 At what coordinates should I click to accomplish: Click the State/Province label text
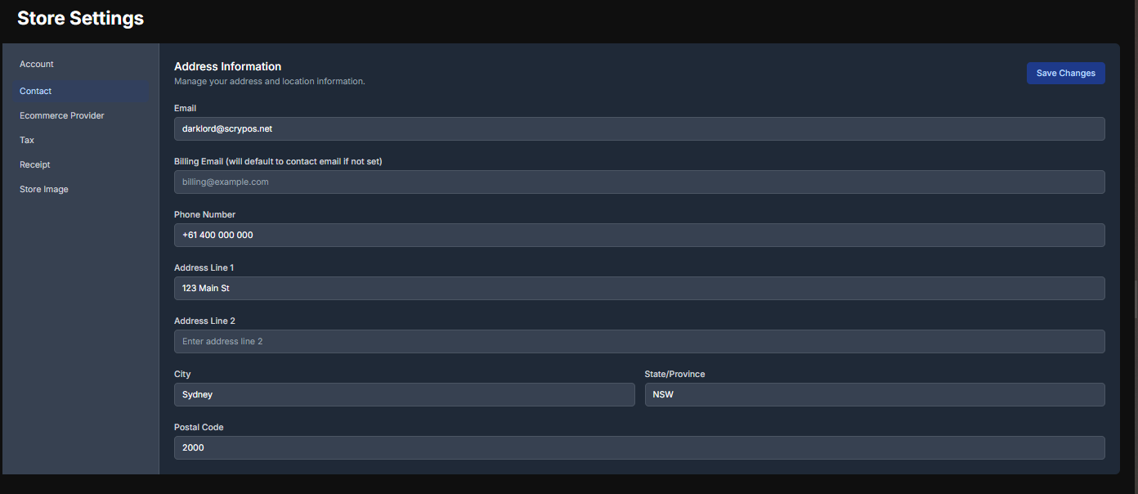(x=674, y=374)
